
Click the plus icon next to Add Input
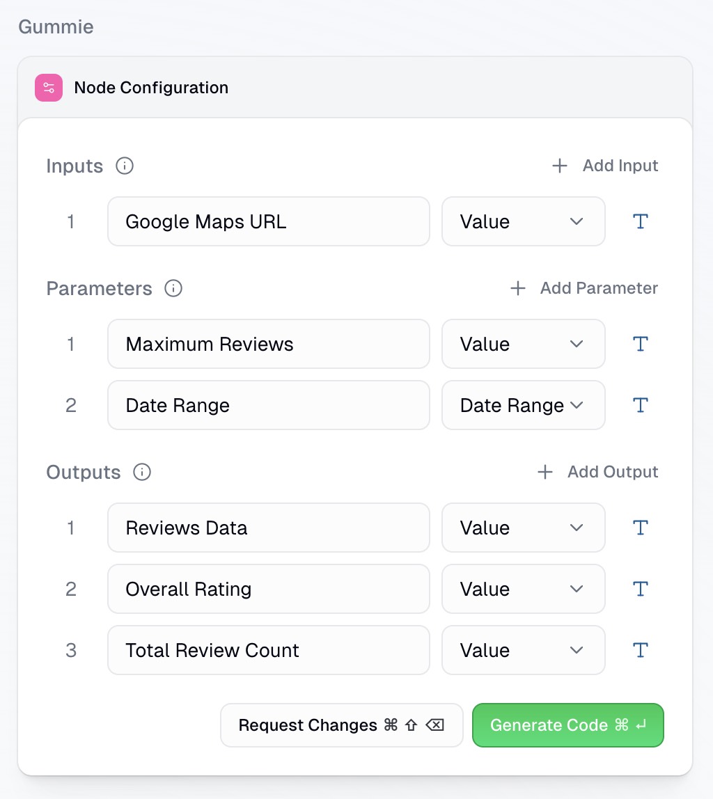(x=559, y=166)
